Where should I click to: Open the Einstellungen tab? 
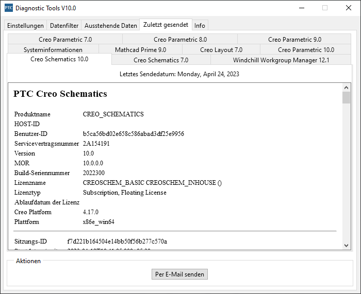coord(25,26)
